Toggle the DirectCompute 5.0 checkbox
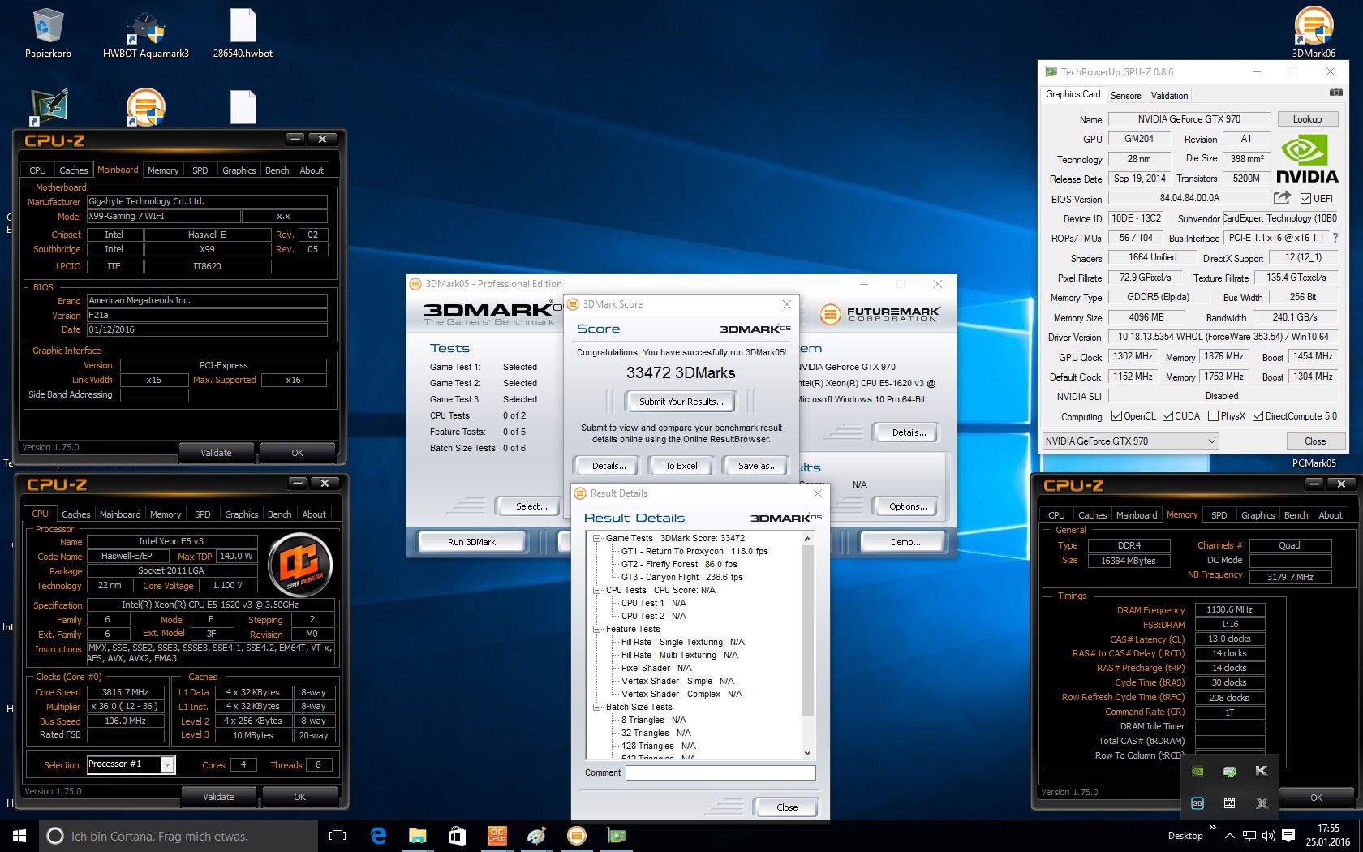1363x852 pixels. pos(1258,416)
